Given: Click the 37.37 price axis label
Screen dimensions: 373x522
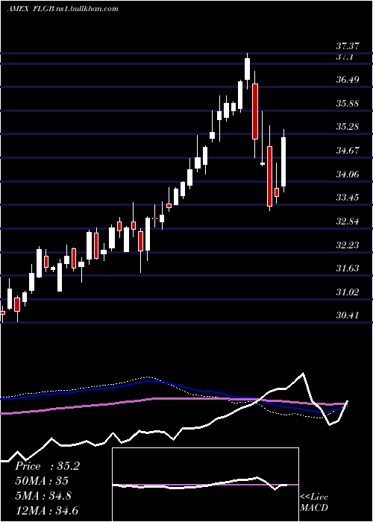Looking at the screenshot, I should point(347,45).
